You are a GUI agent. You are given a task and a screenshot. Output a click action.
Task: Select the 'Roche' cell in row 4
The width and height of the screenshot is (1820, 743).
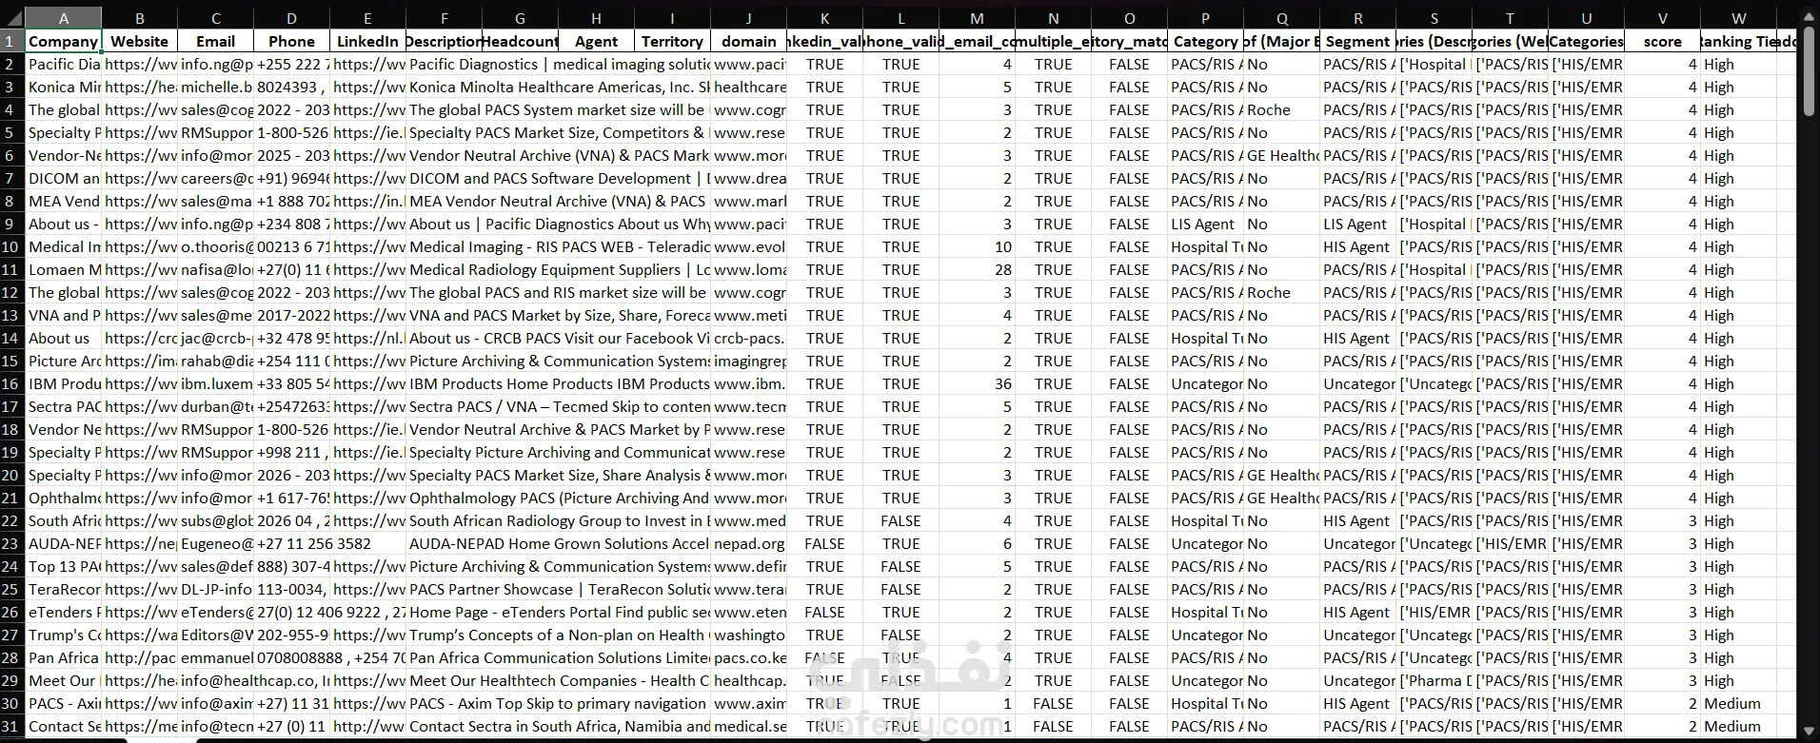[1281, 109]
